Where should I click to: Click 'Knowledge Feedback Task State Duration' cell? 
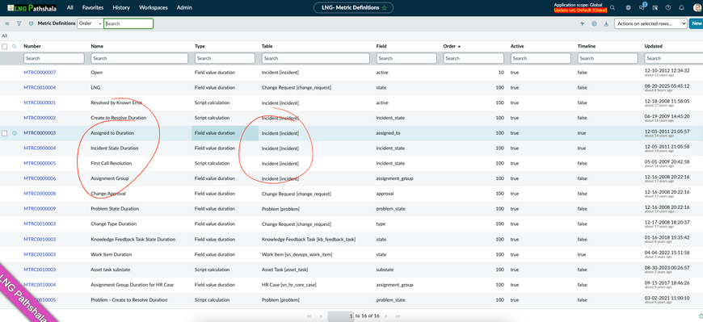[133, 239]
